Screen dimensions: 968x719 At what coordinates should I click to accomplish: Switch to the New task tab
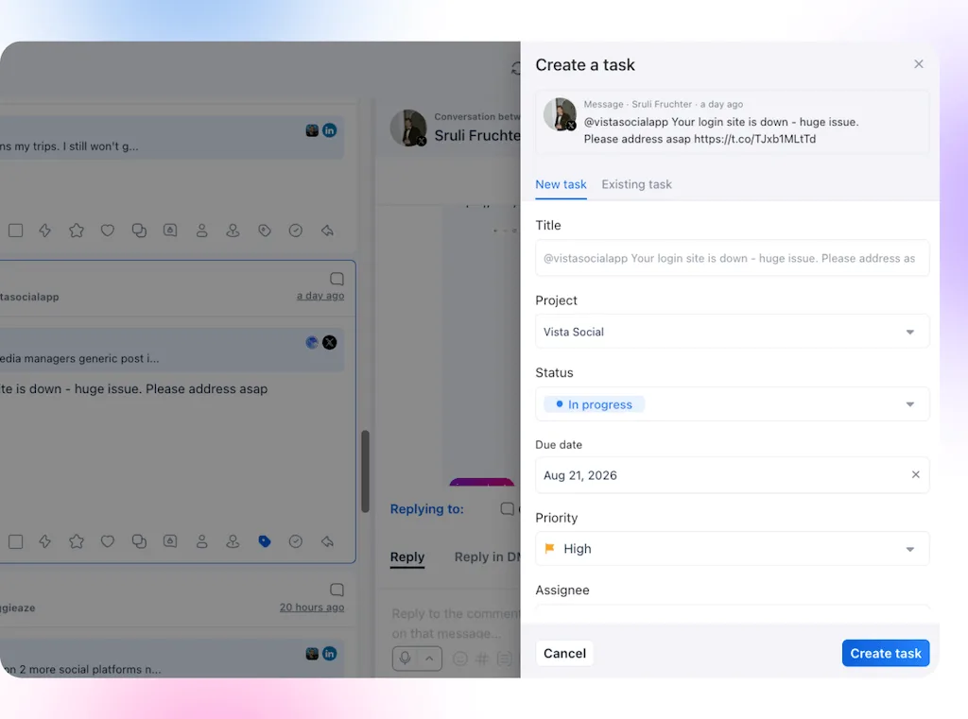561,184
